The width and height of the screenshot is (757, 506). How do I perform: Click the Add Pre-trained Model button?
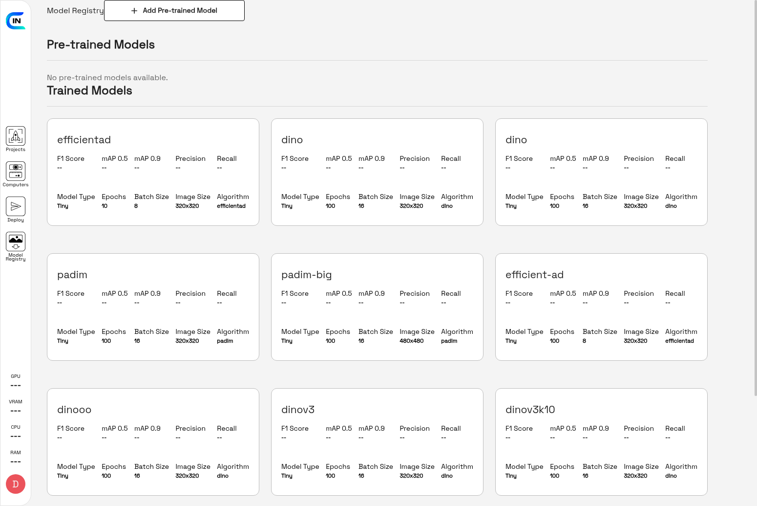point(174,10)
